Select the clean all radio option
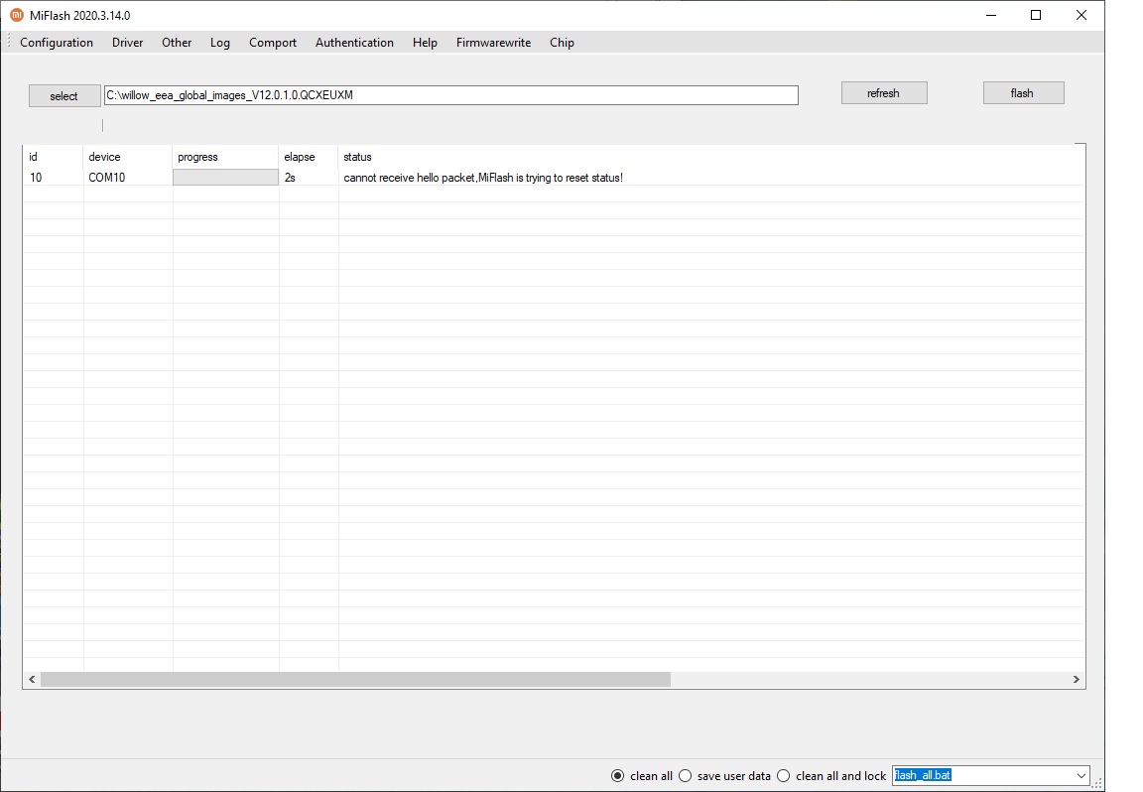The image size is (1143, 792). pyautogui.click(x=618, y=775)
